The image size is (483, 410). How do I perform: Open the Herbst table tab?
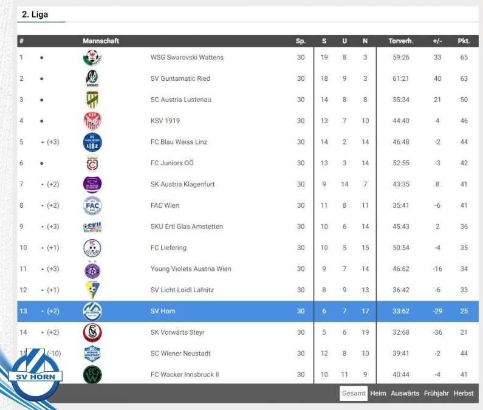(x=464, y=394)
